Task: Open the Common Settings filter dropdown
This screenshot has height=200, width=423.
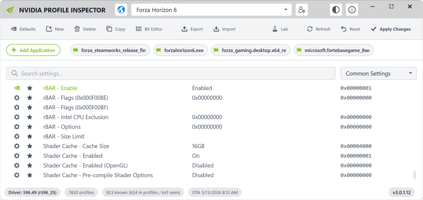Action: click(378, 73)
